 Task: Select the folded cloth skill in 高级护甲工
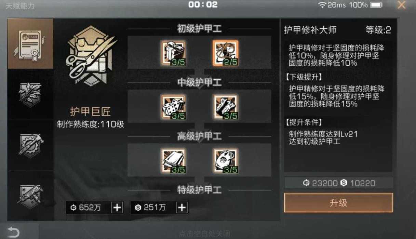click(173, 161)
